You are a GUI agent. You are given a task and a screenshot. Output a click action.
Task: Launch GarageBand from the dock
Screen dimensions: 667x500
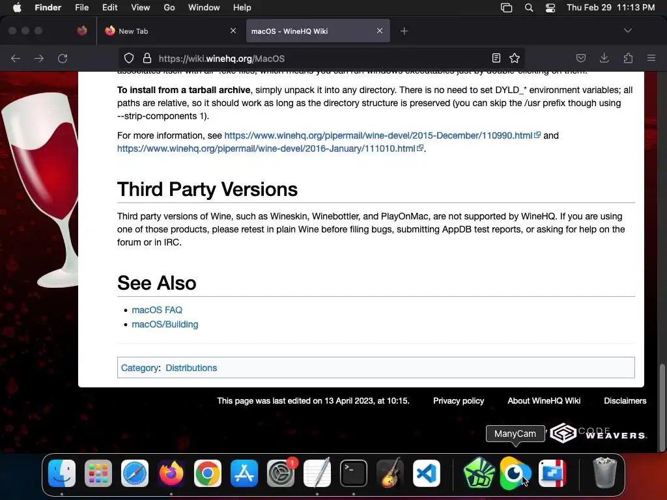click(x=390, y=473)
